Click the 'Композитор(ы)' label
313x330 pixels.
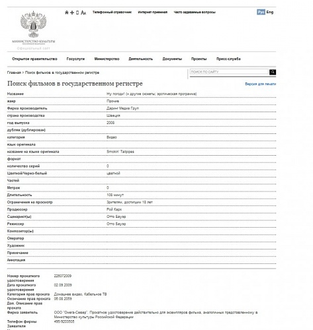click(x=21, y=231)
